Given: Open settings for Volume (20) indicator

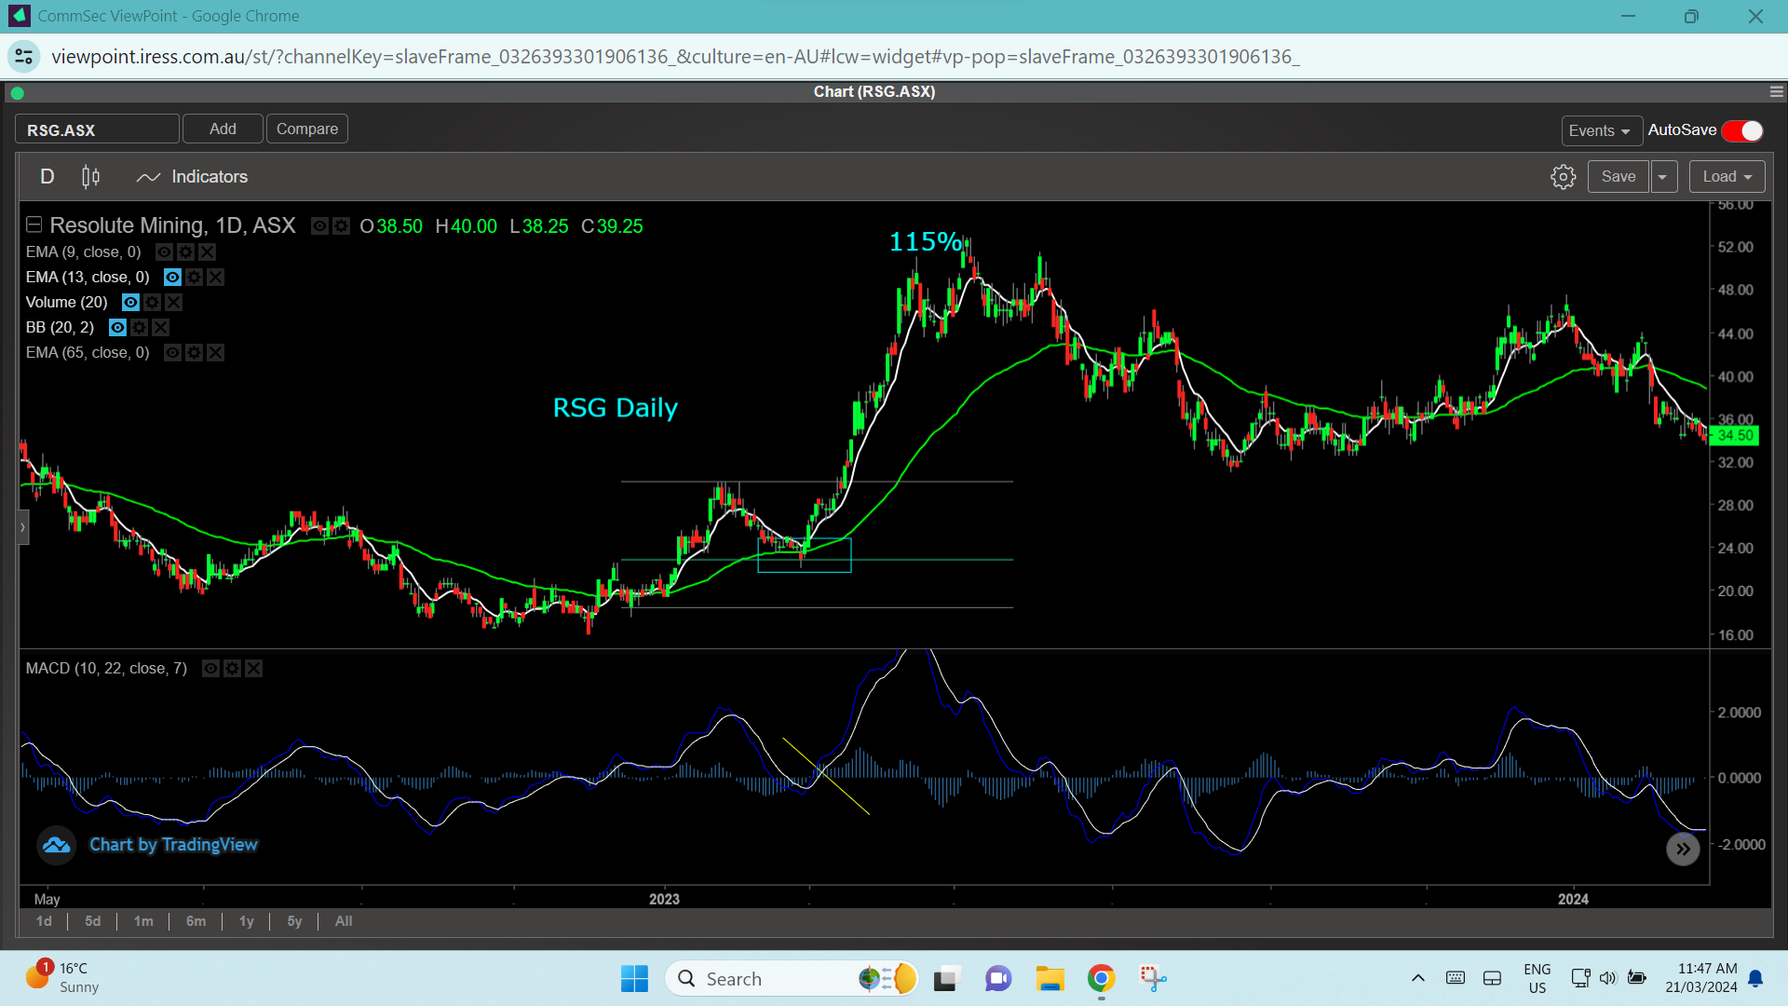Looking at the screenshot, I should point(152,303).
